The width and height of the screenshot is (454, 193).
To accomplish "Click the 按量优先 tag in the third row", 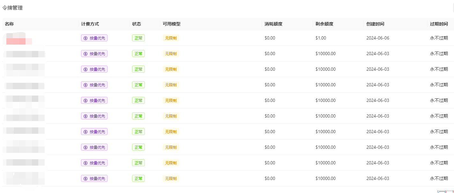I will (x=94, y=69).
